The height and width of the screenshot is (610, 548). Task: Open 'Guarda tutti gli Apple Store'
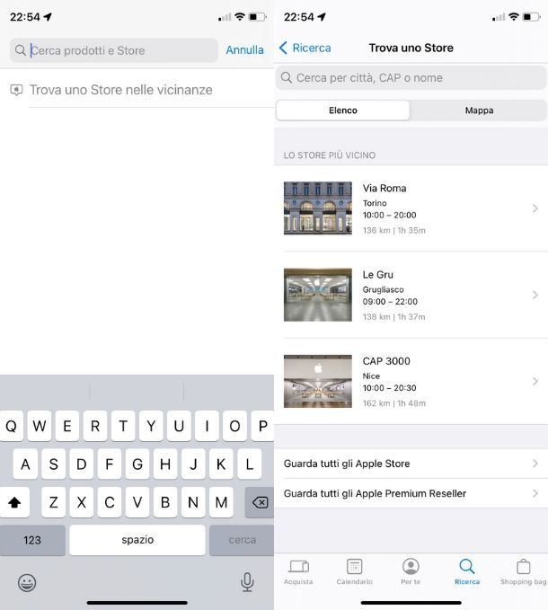(x=411, y=464)
